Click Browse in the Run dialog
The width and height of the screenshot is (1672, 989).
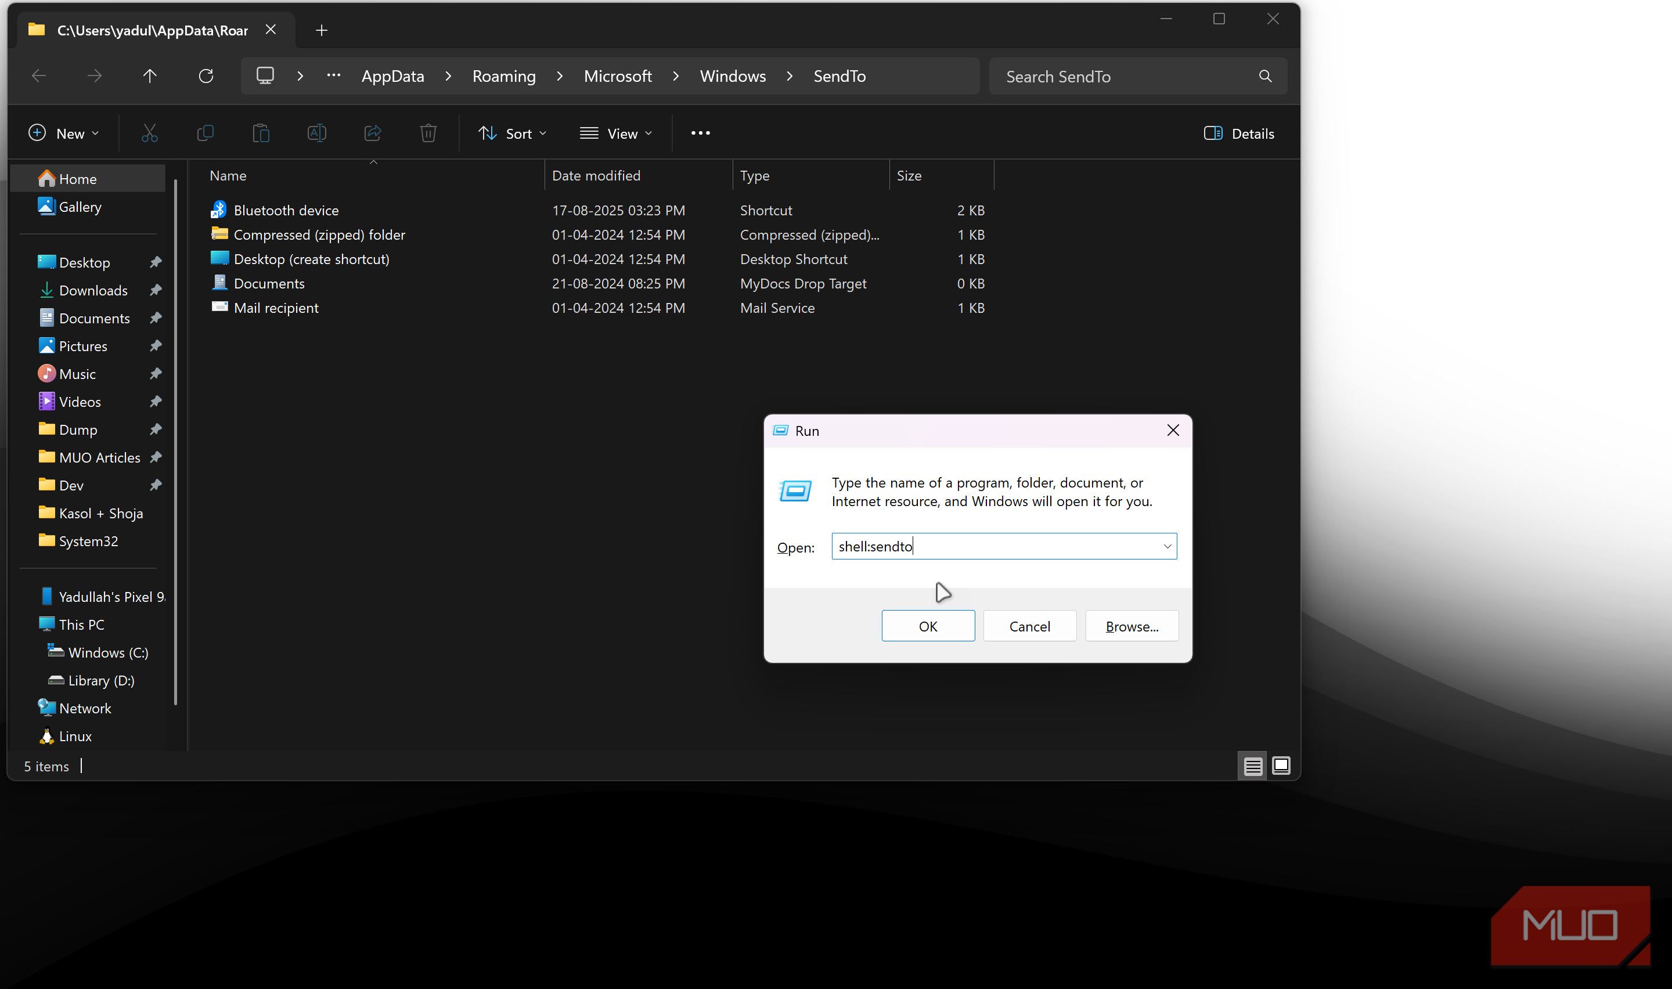tap(1131, 626)
